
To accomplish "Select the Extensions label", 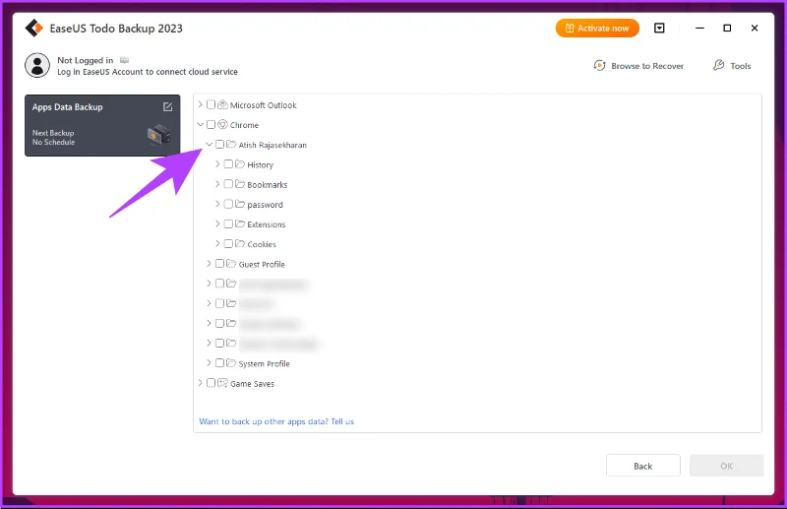I will 266,224.
